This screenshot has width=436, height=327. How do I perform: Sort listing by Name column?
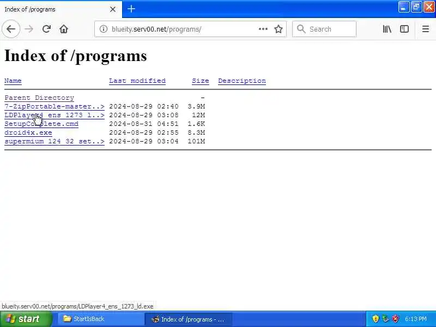pos(13,81)
